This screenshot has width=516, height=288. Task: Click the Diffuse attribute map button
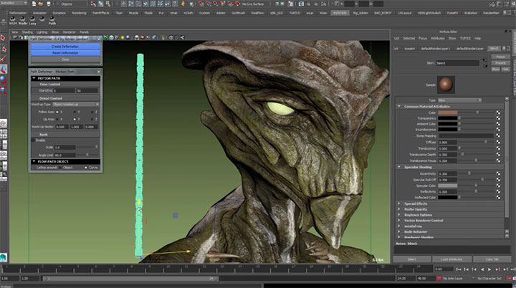(x=498, y=142)
